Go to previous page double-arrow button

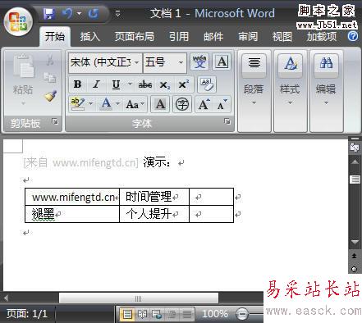point(355,256)
